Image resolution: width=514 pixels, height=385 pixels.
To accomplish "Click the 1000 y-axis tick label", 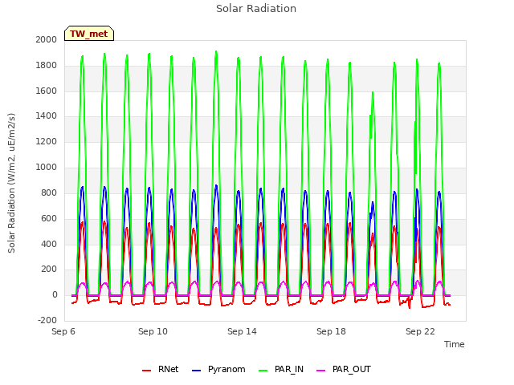I will tap(47, 168).
